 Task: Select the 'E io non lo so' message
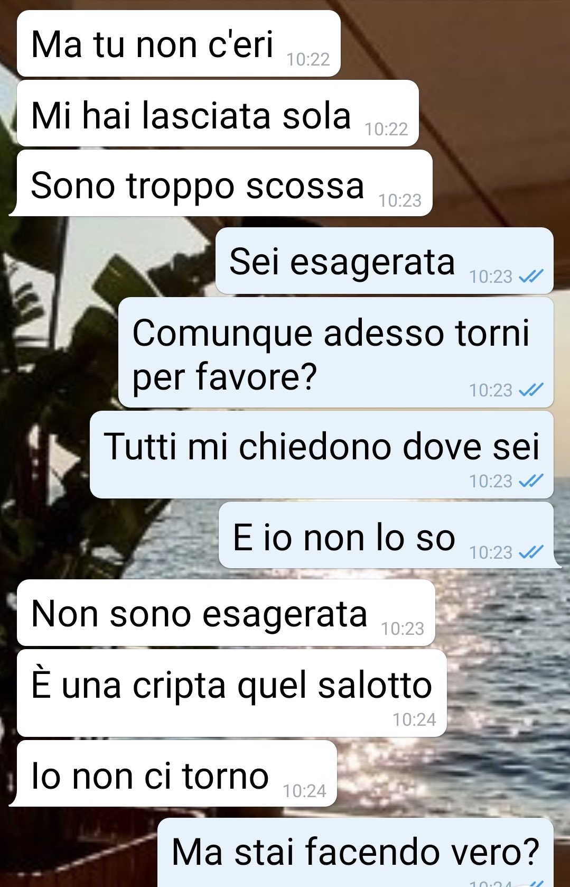(390, 535)
